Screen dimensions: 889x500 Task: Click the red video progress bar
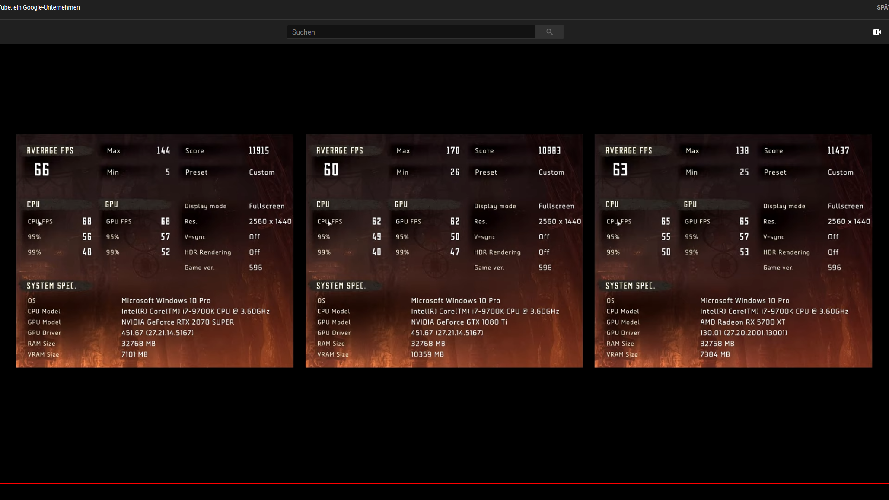[x=444, y=484]
